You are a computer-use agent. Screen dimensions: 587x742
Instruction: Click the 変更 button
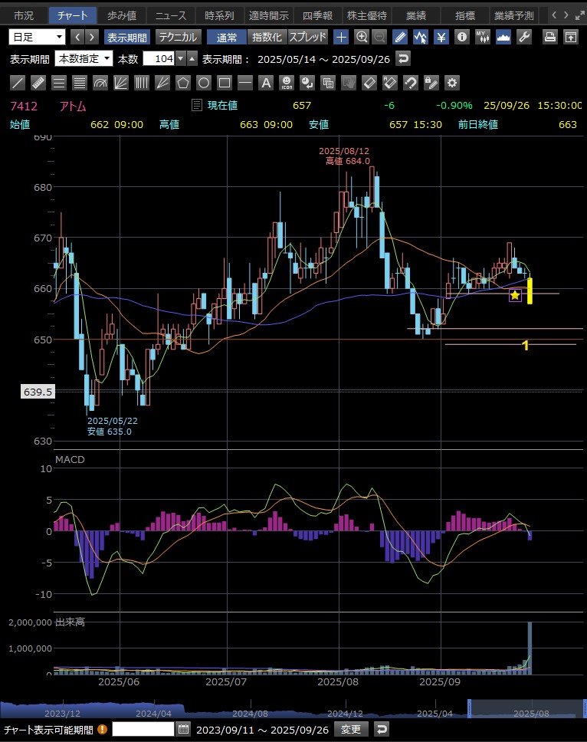pyautogui.click(x=351, y=729)
